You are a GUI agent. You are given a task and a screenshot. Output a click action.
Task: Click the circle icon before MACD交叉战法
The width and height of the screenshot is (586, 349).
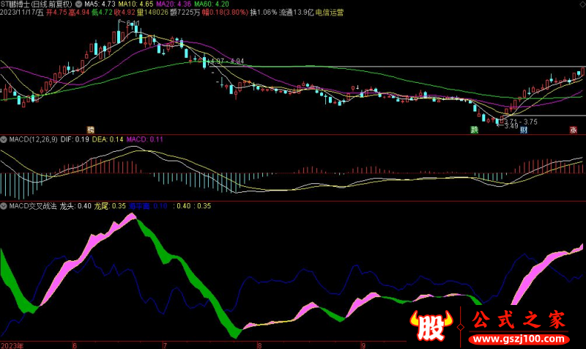pos(3,206)
